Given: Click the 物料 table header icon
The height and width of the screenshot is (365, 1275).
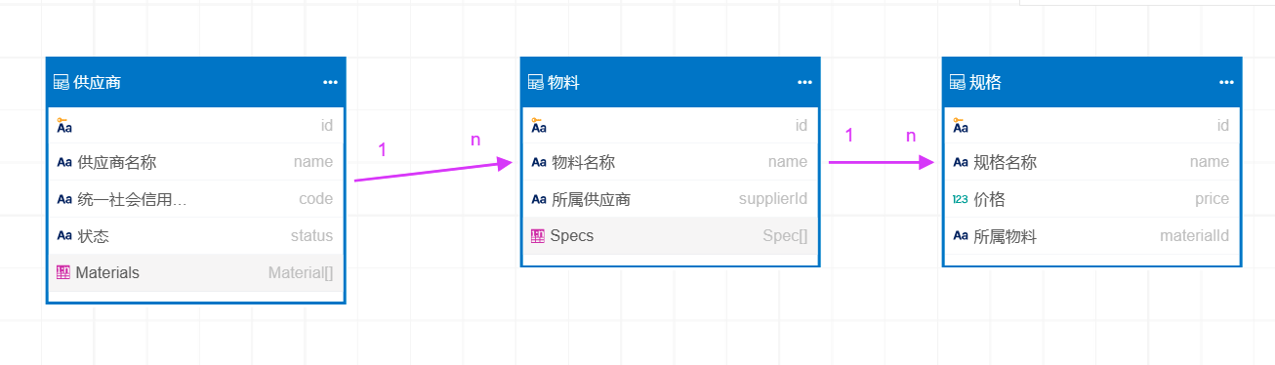Looking at the screenshot, I should 535,83.
